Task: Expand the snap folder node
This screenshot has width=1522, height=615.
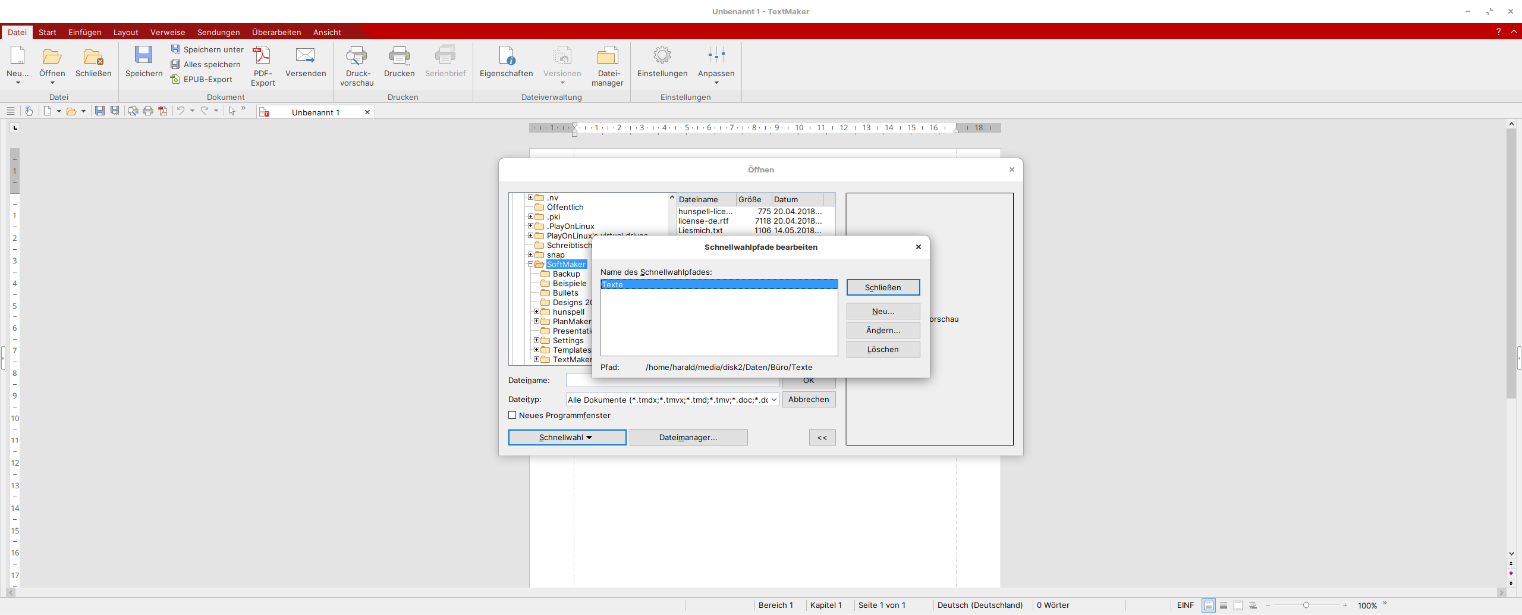Action: click(x=531, y=255)
